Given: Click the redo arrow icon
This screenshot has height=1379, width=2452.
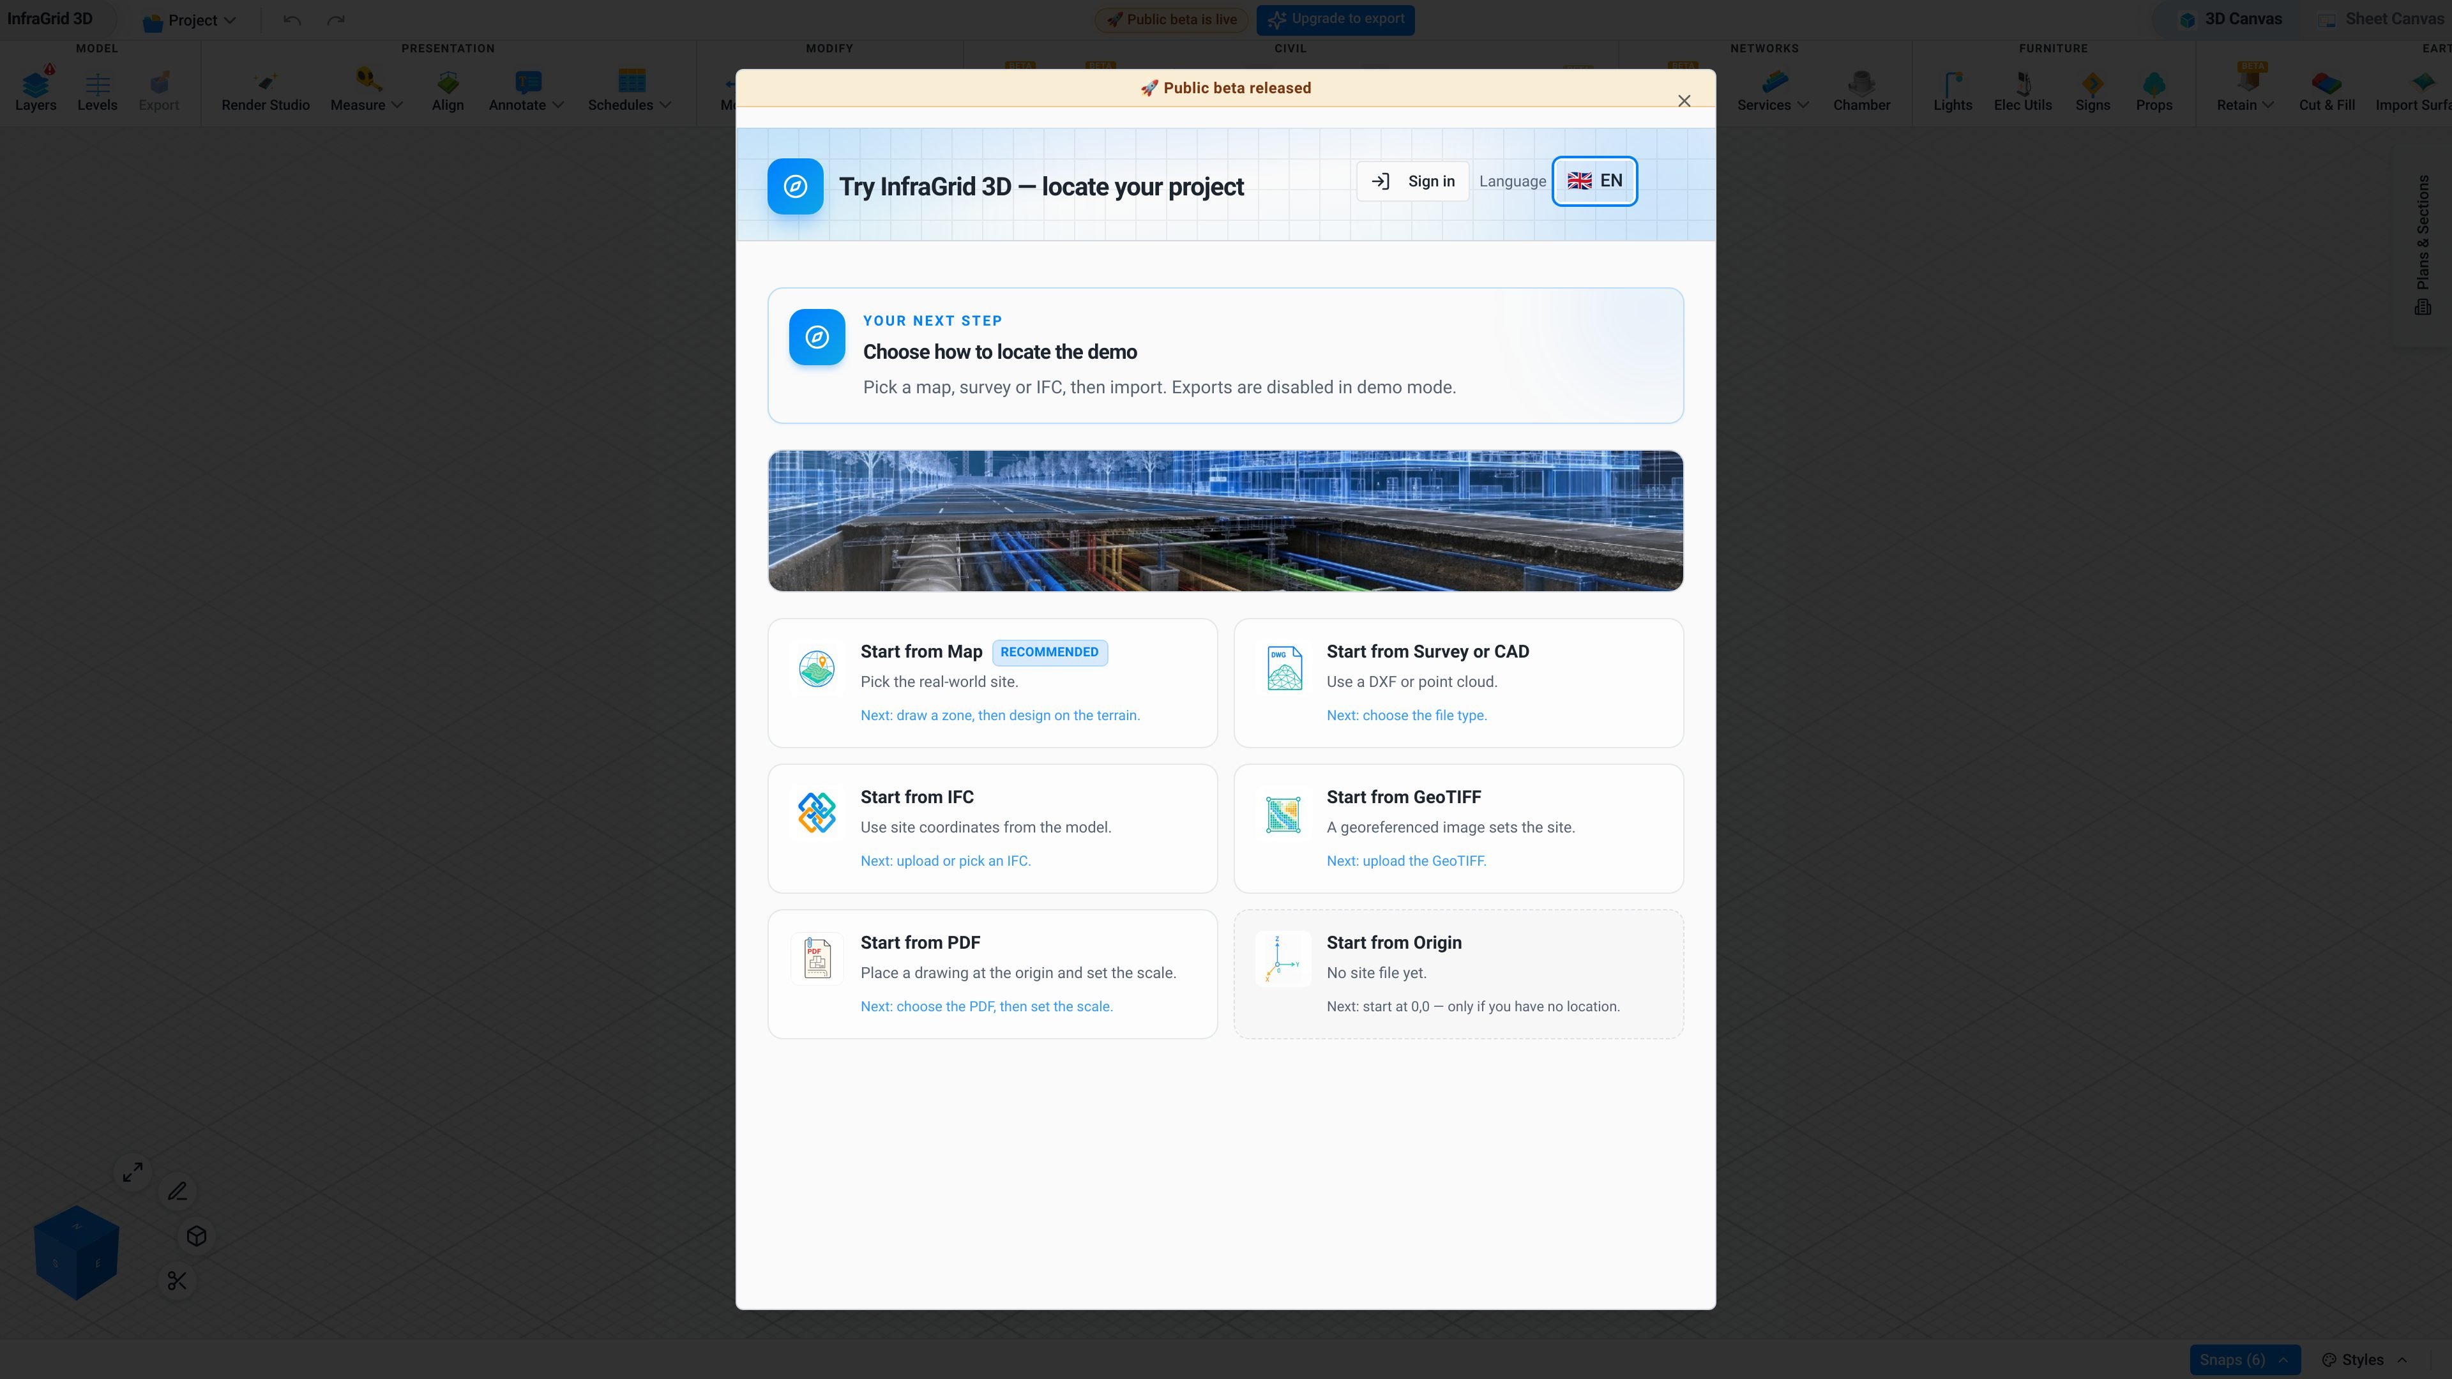Looking at the screenshot, I should point(336,20).
